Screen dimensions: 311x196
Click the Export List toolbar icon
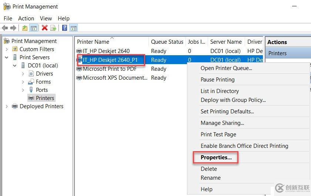pyautogui.click(x=53, y=28)
